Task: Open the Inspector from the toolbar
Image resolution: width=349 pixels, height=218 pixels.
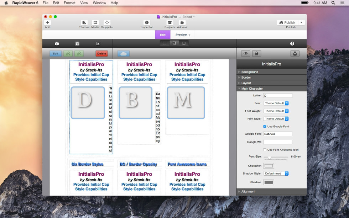Action: tap(147, 23)
